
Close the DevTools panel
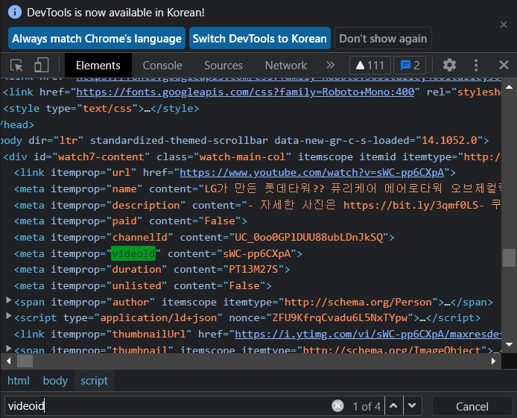[504, 65]
